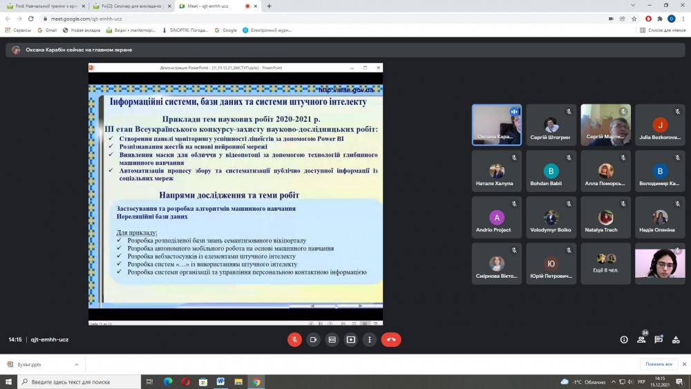
Task: Unmute the microphone in Meet controls
Action: click(294, 340)
